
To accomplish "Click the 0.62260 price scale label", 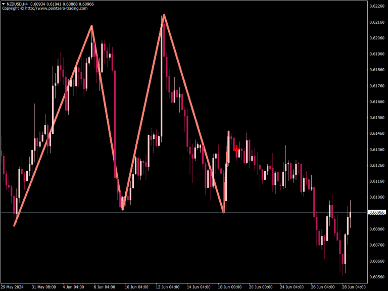I will point(376,6).
